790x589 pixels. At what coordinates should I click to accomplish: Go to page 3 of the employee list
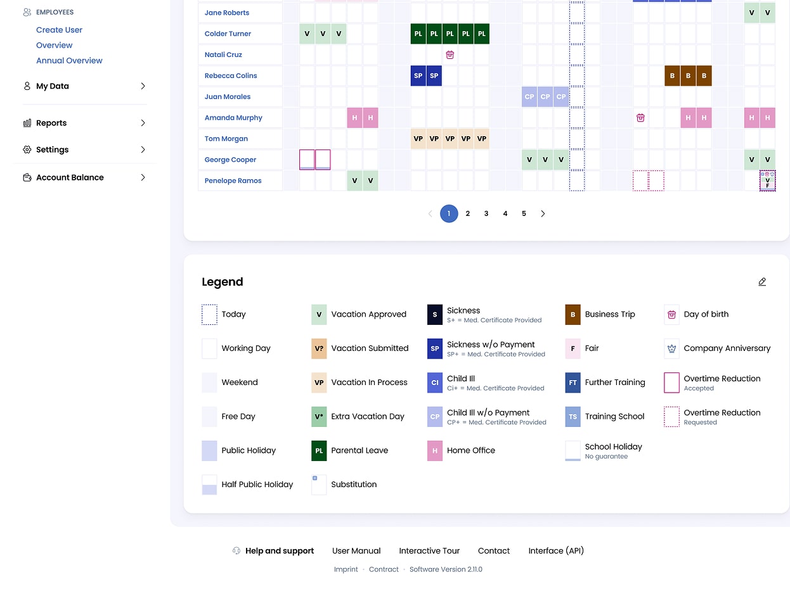486,213
